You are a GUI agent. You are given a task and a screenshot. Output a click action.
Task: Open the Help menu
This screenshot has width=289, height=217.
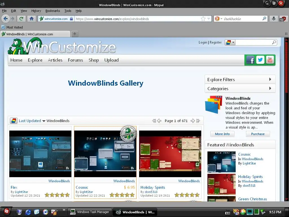click(x=79, y=11)
